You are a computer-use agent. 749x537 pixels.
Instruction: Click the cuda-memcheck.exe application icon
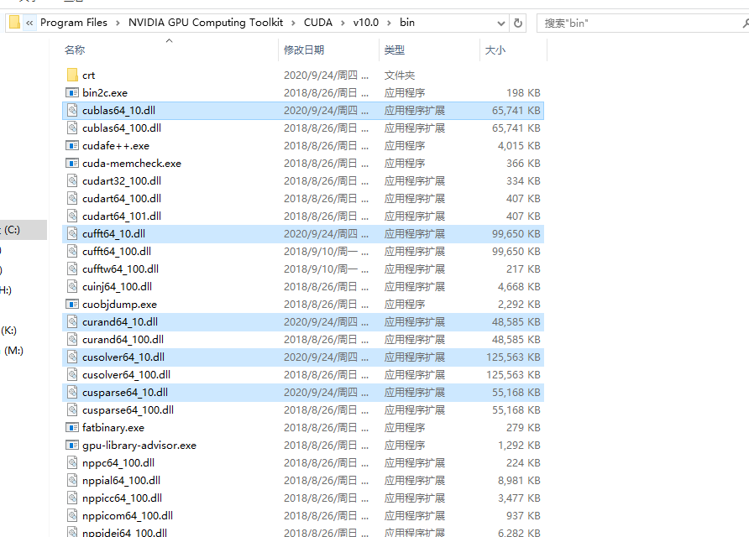72,164
